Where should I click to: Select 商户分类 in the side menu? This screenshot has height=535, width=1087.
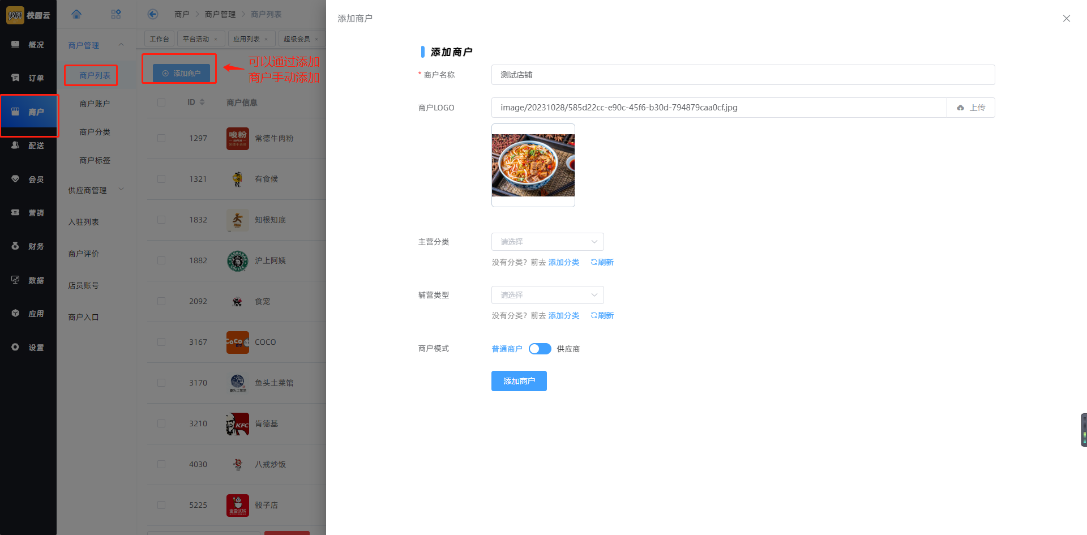tap(95, 132)
